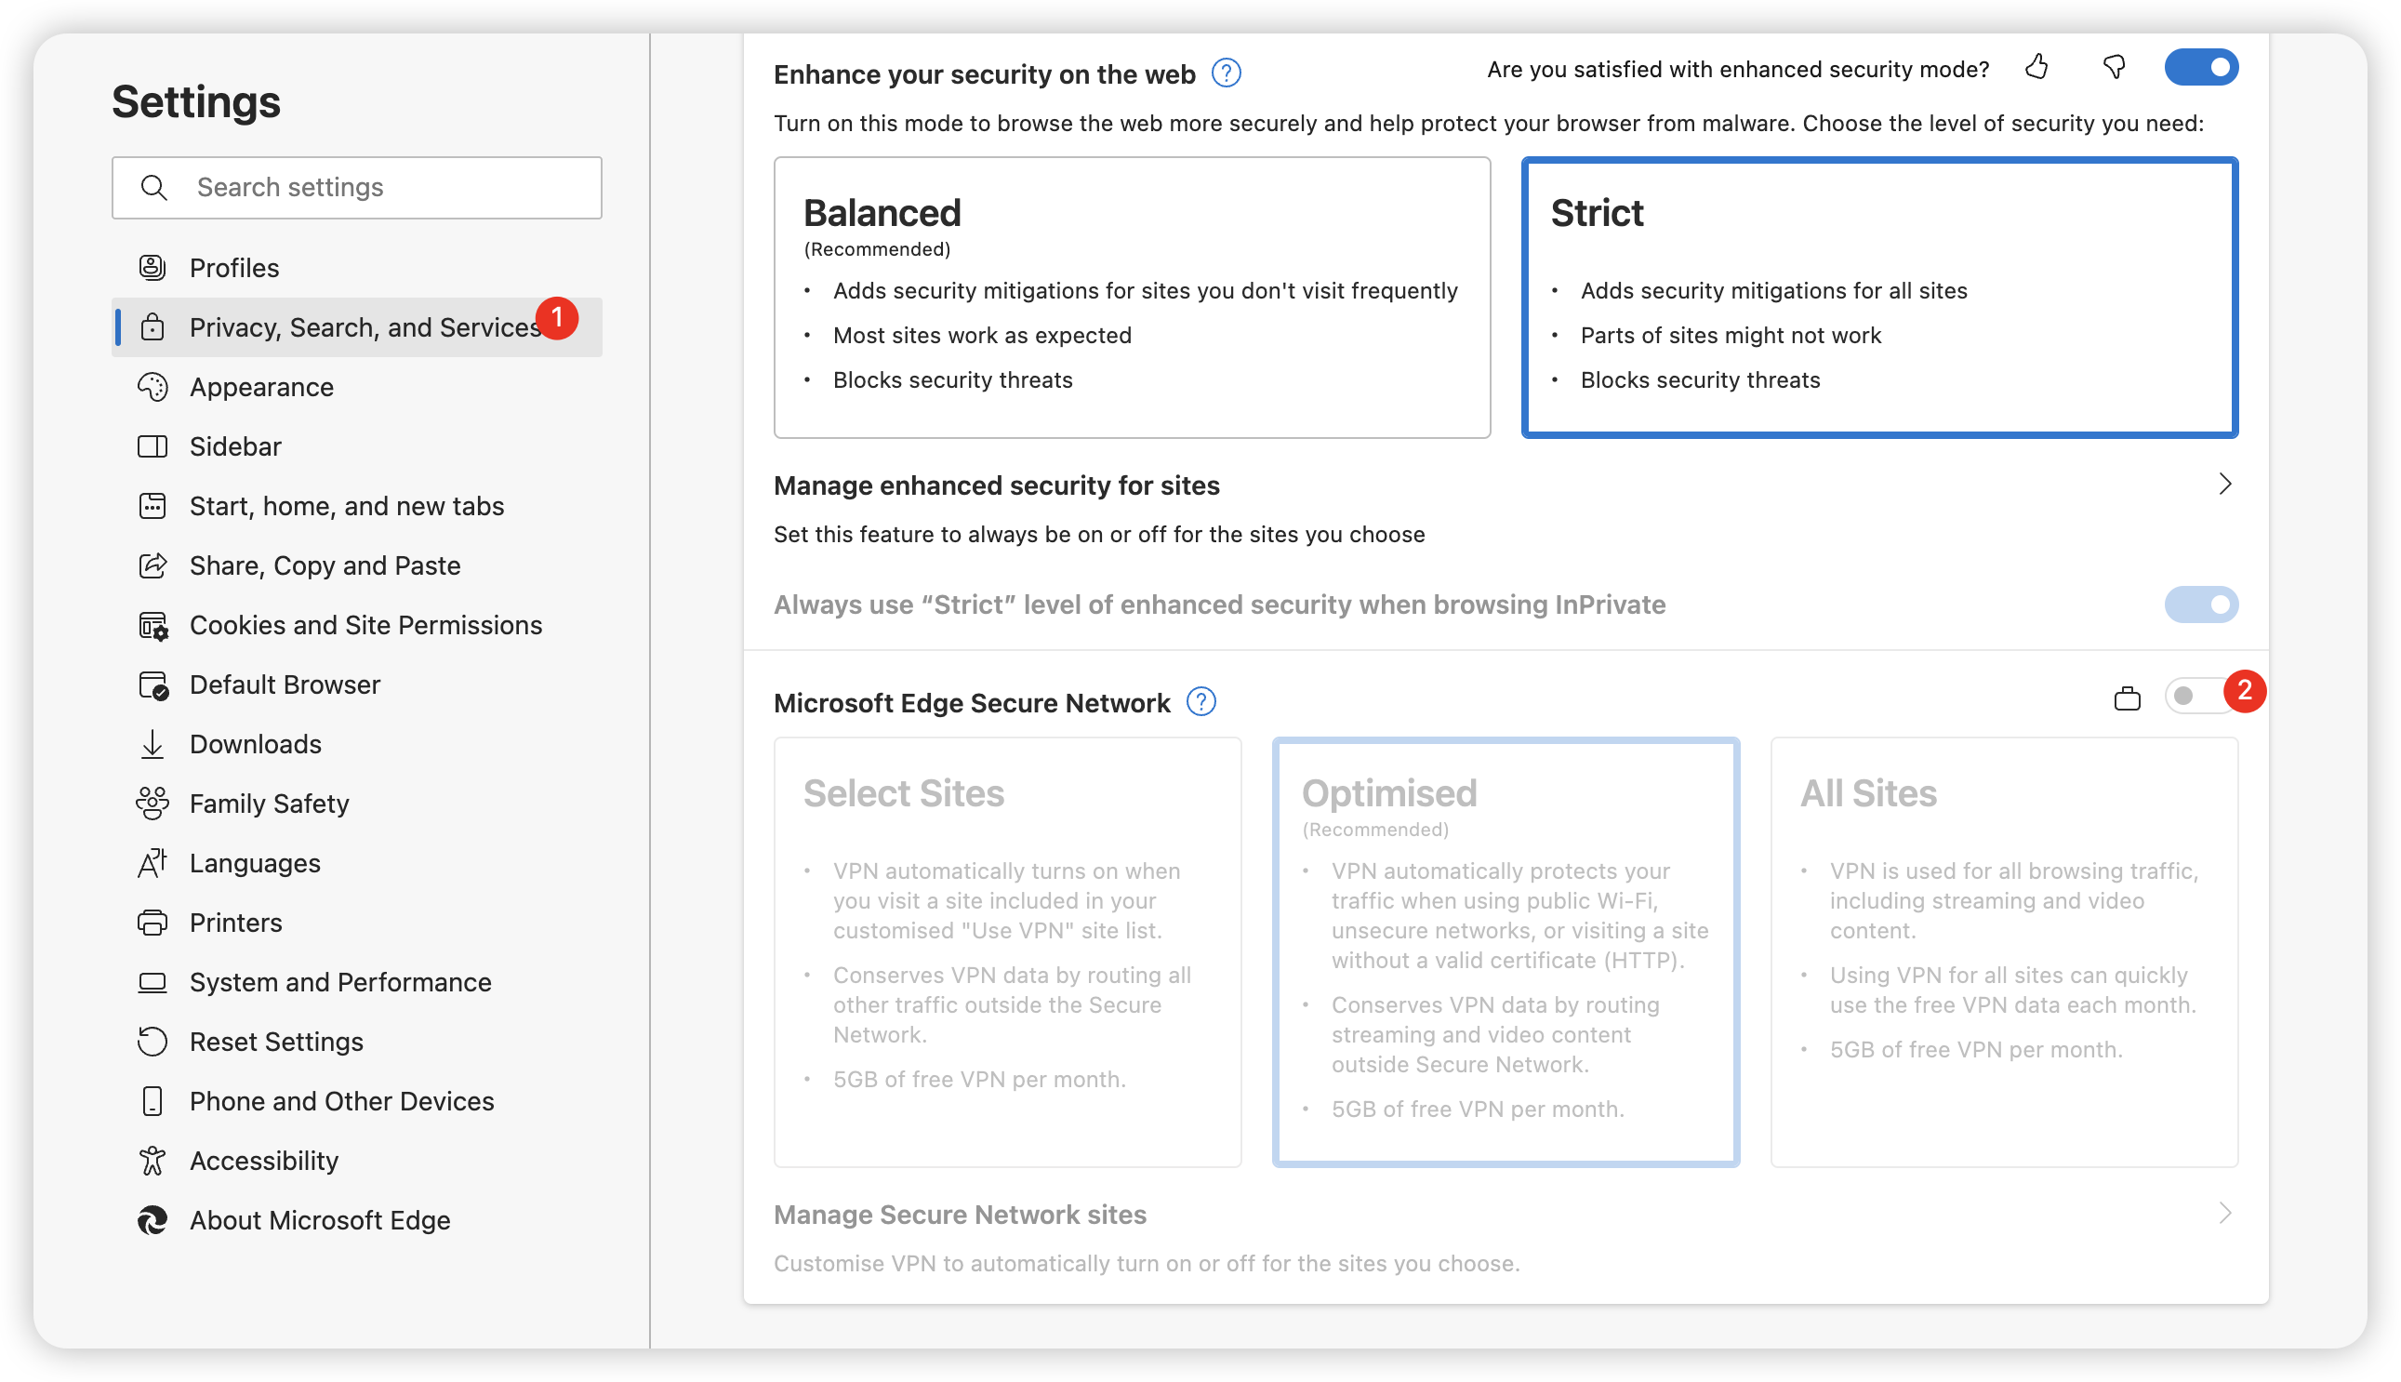Image resolution: width=2401 pixels, height=1382 pixels.
Task: Go to Appearance settings
Action: click(x=357, y=387)
